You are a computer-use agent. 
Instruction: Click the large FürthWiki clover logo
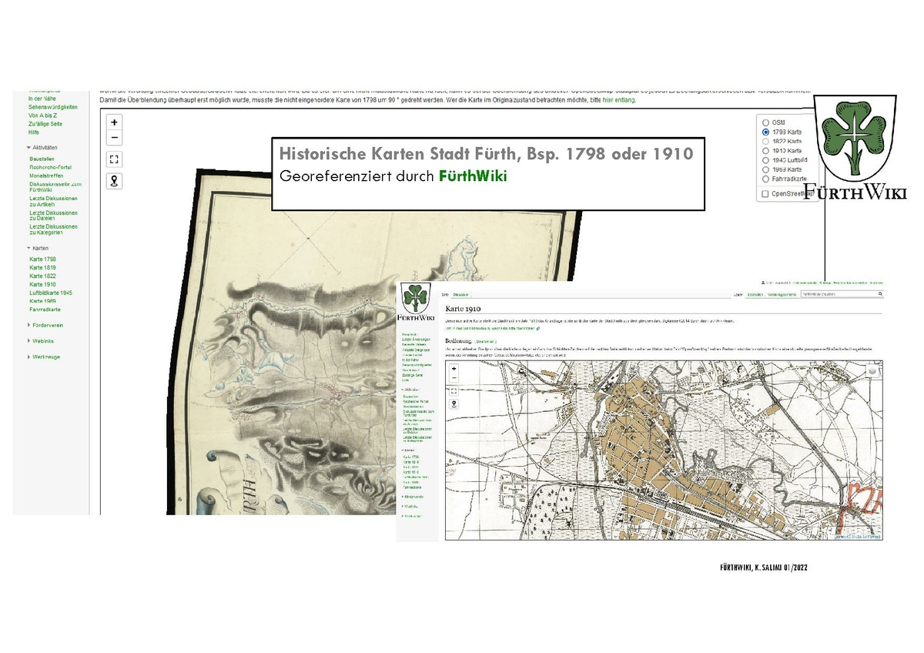coord(855,139)
